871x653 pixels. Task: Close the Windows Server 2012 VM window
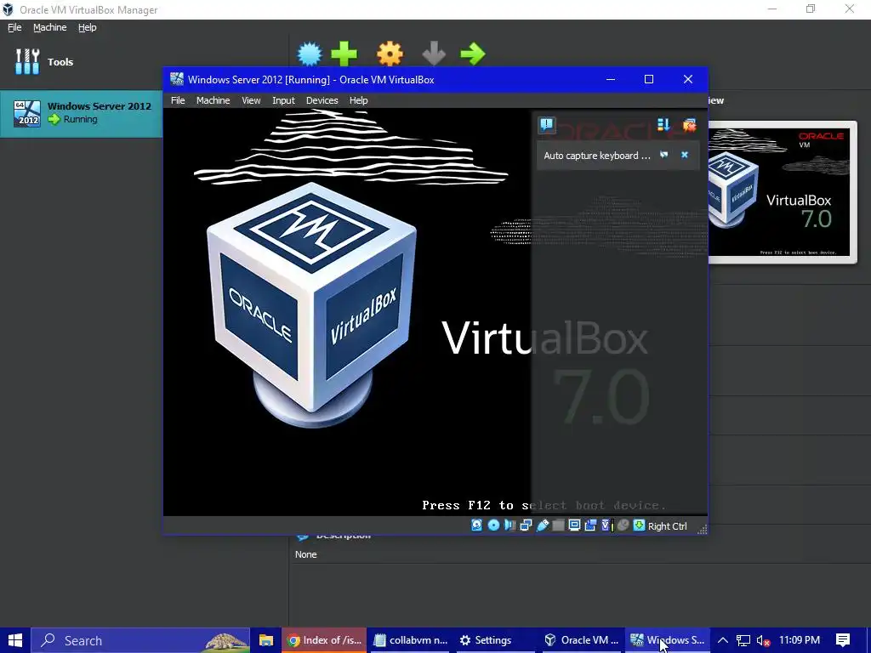point(687,79)
